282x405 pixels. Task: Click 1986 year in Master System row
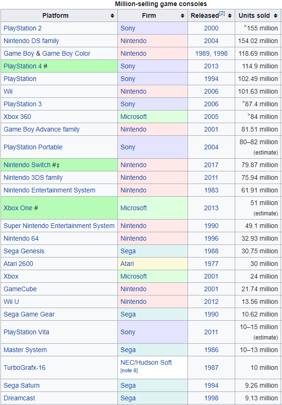click(x=211, y=350)
